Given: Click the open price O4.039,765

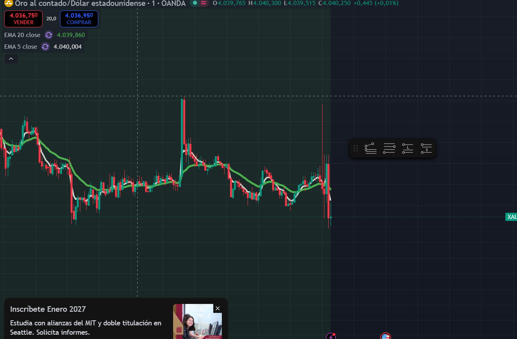Looking at the screenshot, I should pos(229,3).
